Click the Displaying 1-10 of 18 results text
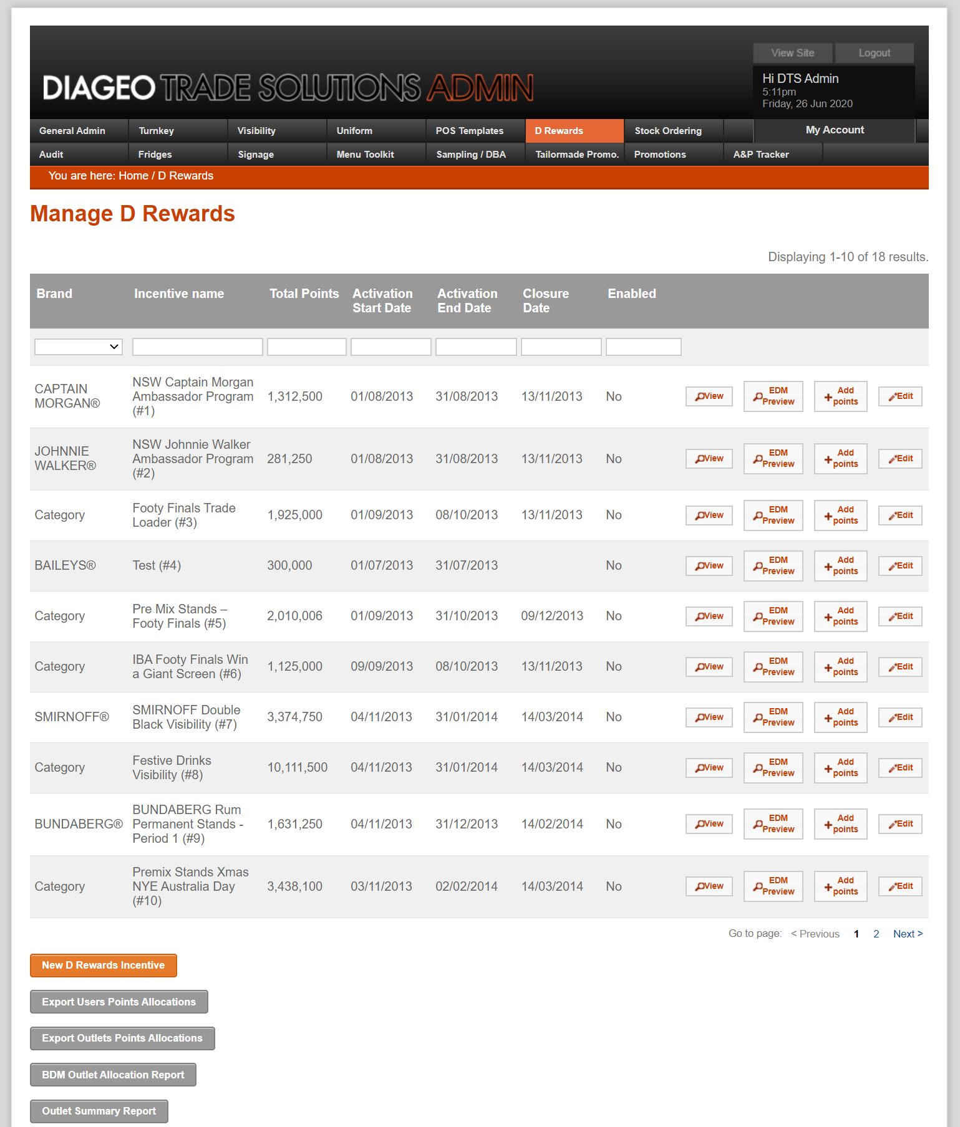Image resolution: width=960 pixels, height=1127 pixels. click(x=848, y=257)
